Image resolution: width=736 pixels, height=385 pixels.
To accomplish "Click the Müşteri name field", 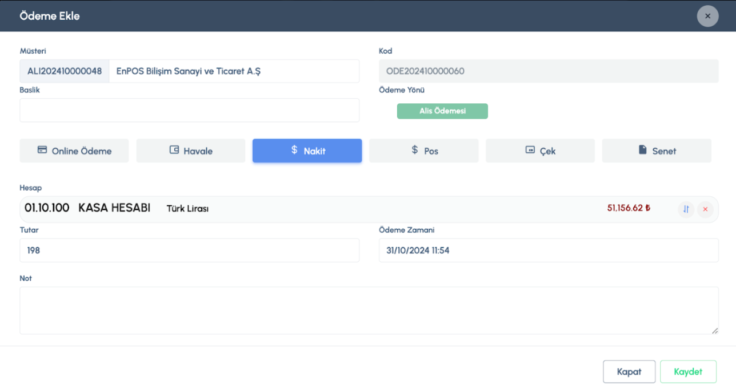I will [234, 71].
